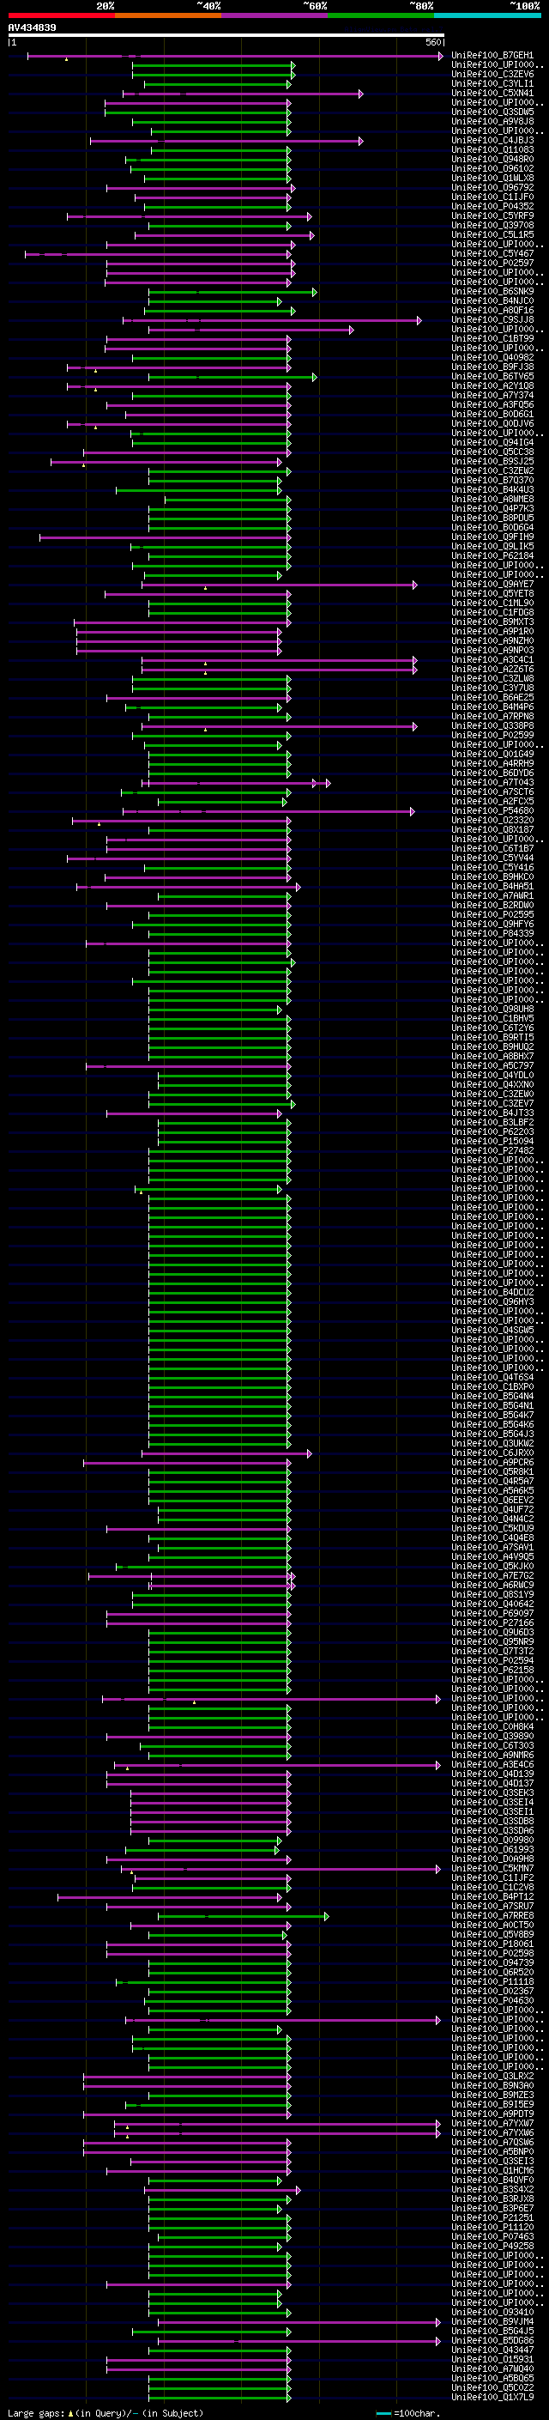This screenshot has height=2420, width=549.
Task: Click the purple alignment bar for C9SJJ8
Action: 272,321
